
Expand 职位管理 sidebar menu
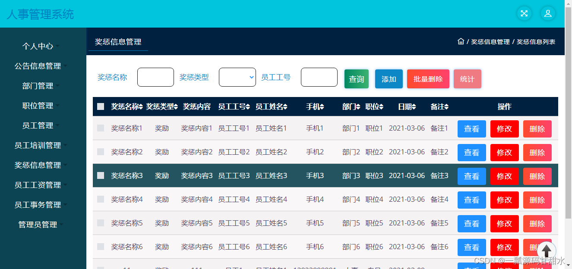(x=41, y=106)
